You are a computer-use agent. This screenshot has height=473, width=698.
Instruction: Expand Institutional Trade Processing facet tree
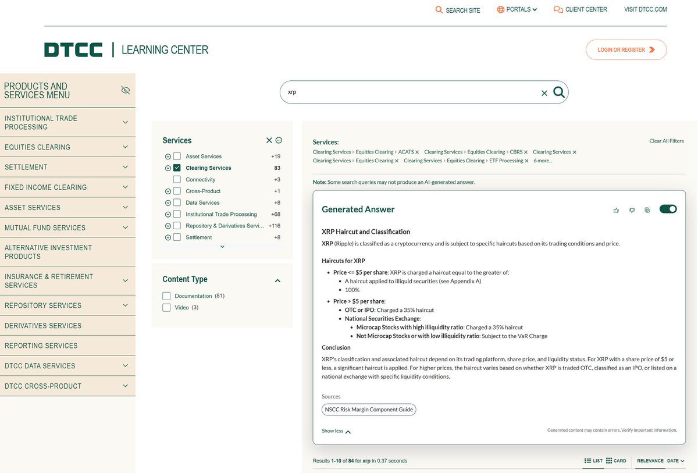click(x=168, y=214)
